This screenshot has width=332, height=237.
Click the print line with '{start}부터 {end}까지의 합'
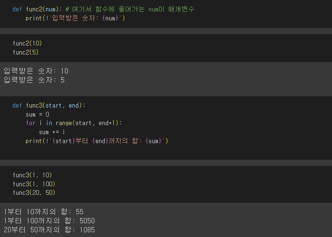tap(97, 141)
